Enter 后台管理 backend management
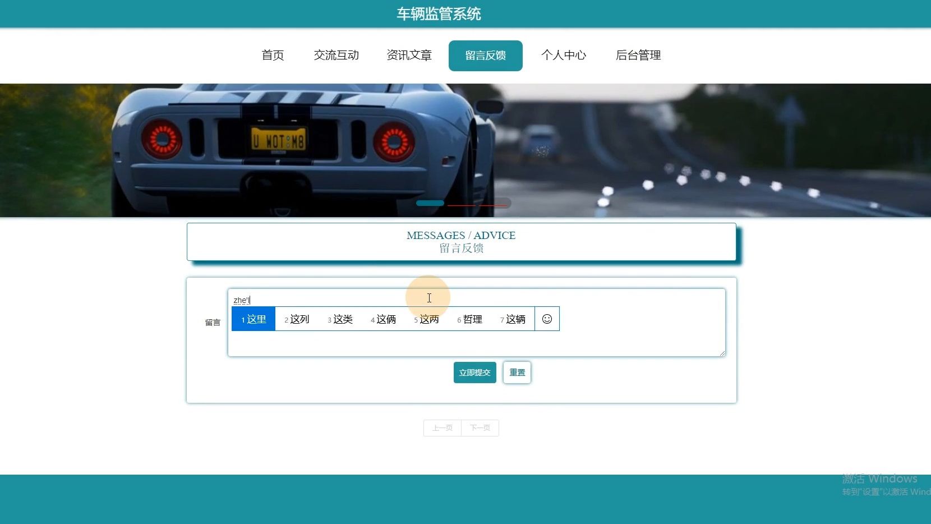Screen dimensions: 931x524 [x=638, y=56]
